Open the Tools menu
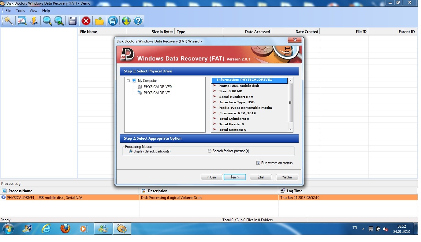421x242 pixels. click(20, 11)
